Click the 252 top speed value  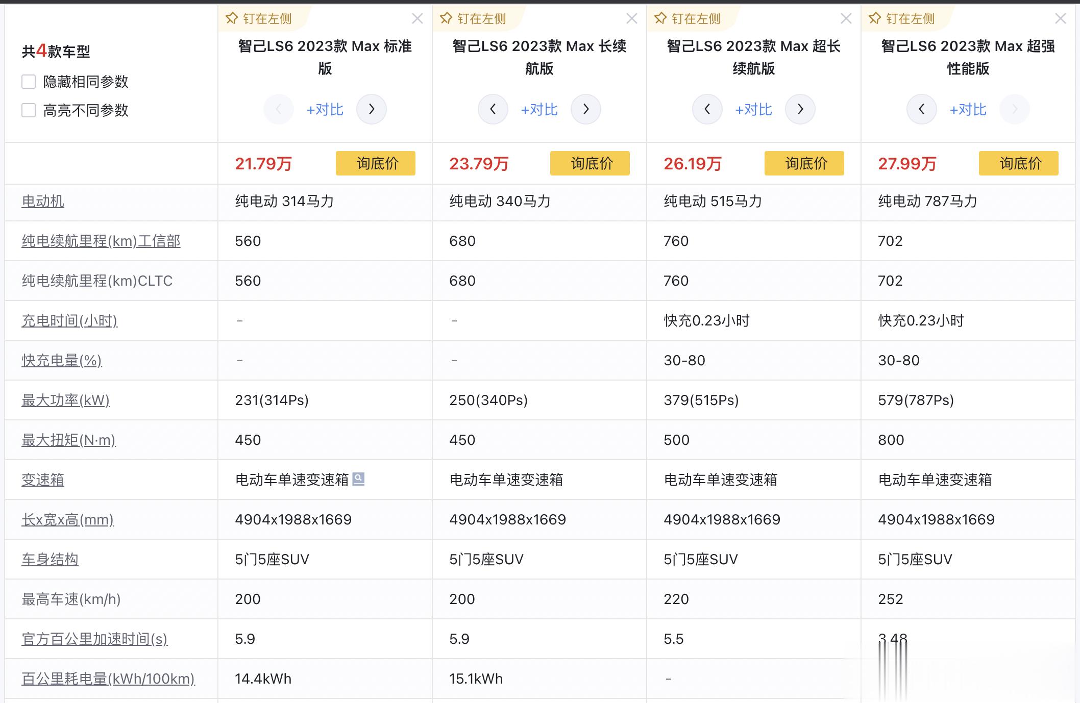pyautogui.click(x=891, y=599)
